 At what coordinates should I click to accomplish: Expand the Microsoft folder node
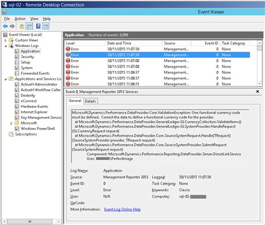[x=11, y=123]
